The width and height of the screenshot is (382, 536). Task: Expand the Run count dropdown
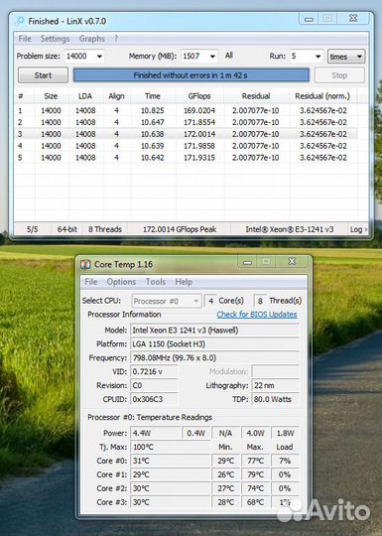(318, 56)
